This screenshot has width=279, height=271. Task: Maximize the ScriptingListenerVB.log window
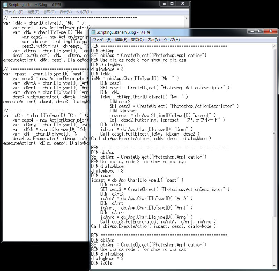[260, 31]
